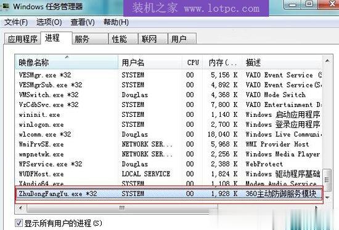Open the 帮助(H) menu
This screenshot has width=339, height=230.
116,22
